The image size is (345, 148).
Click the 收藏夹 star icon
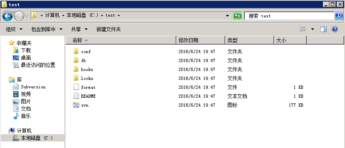pyautogui.click(x=12, y=43)
